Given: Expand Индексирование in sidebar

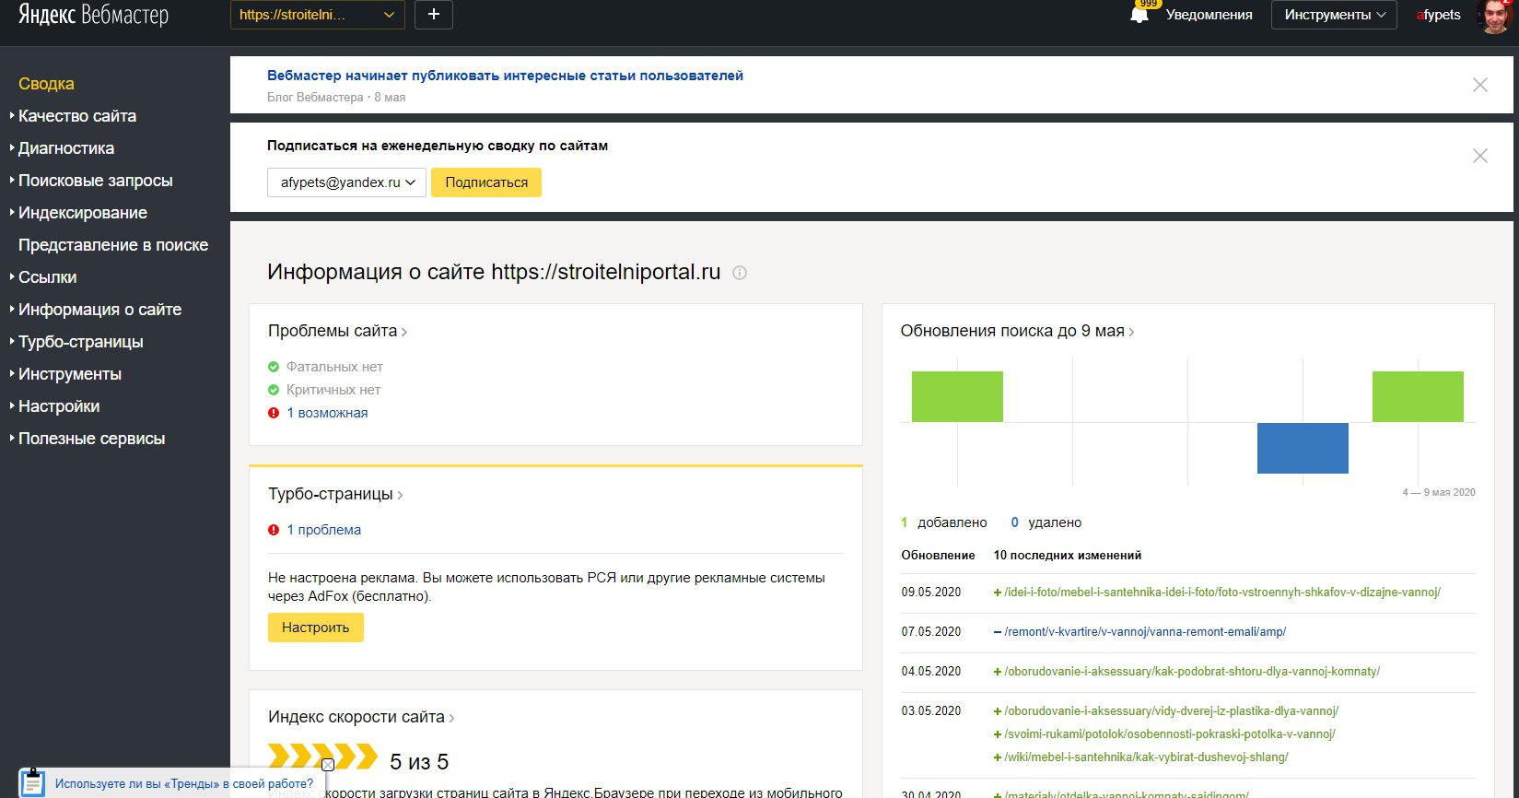Looking at the screenshot, I should pyautogui.click(x=83, y=213).
